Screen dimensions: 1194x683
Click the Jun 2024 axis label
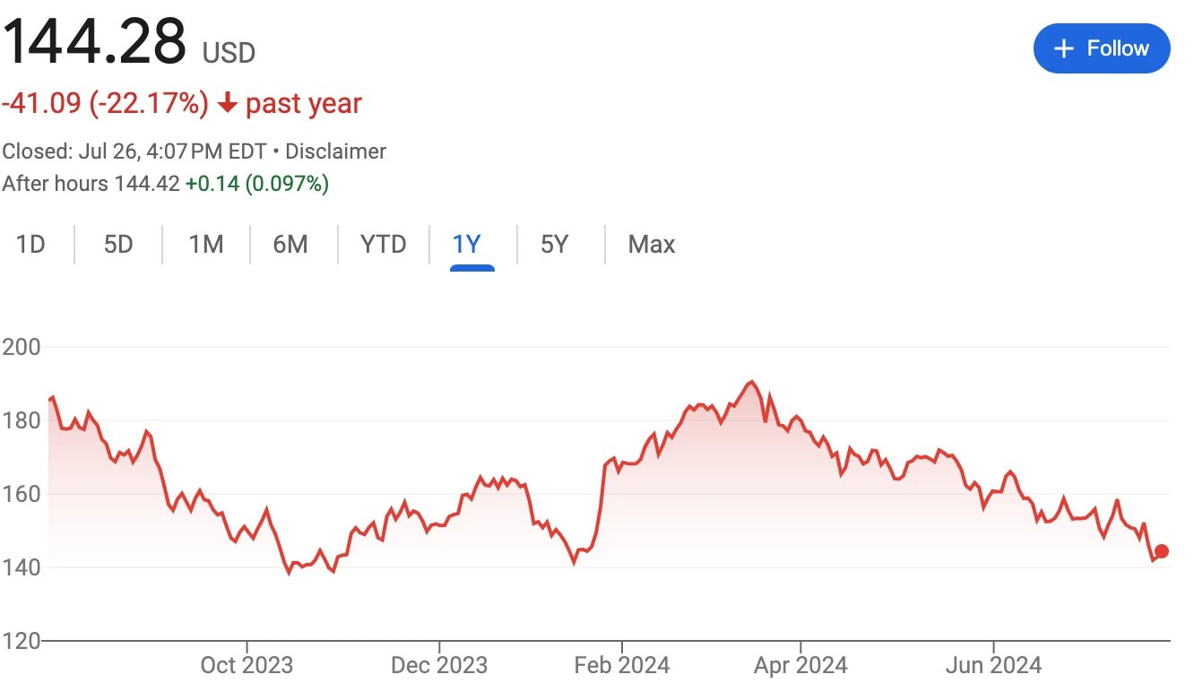tap(994, 665)
